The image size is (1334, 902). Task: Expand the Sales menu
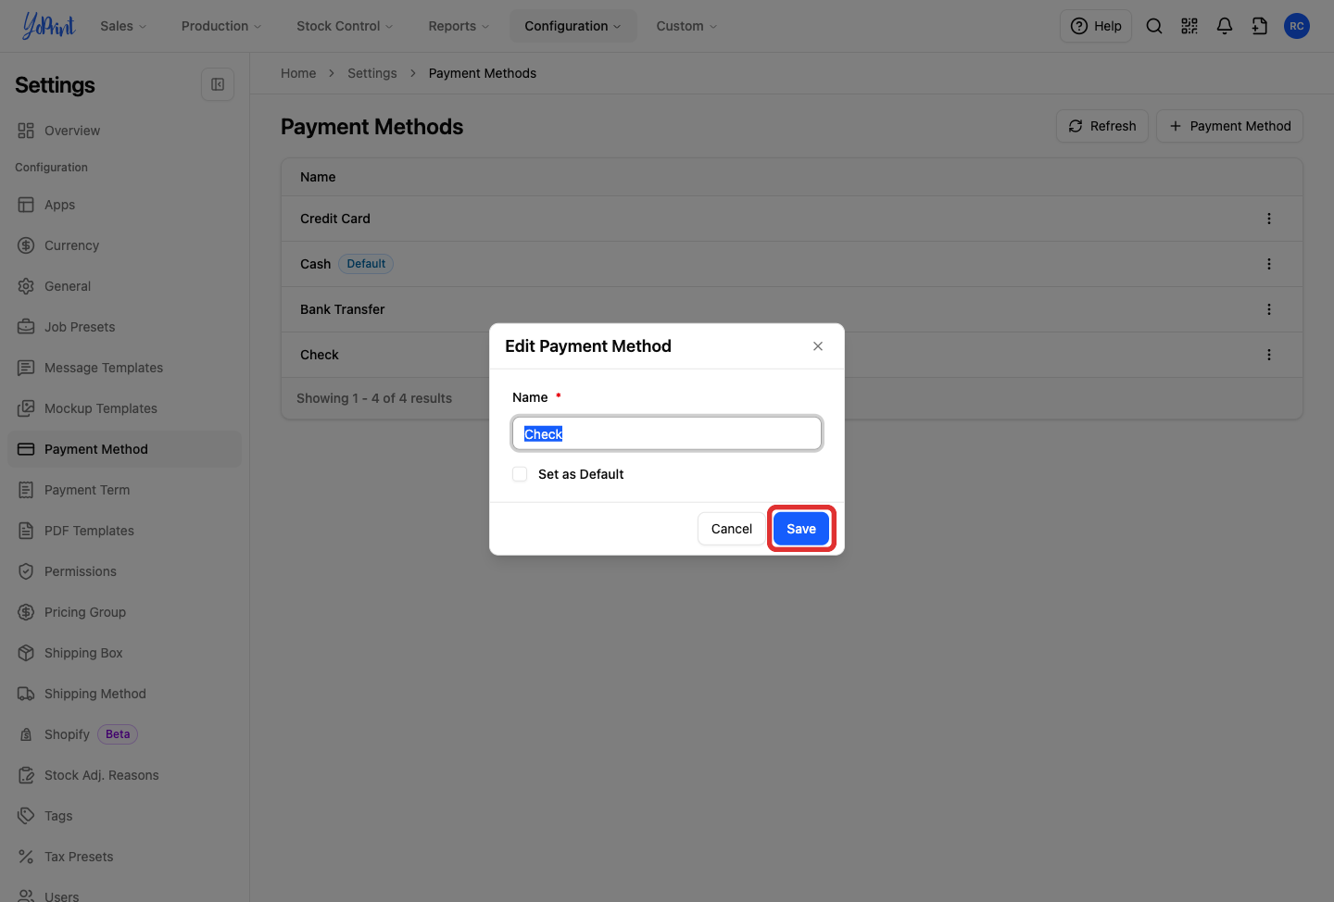click(123, 26)
